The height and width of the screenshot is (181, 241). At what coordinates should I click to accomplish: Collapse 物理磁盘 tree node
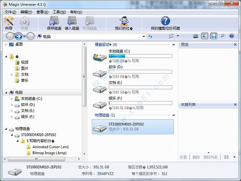(6, 129)
